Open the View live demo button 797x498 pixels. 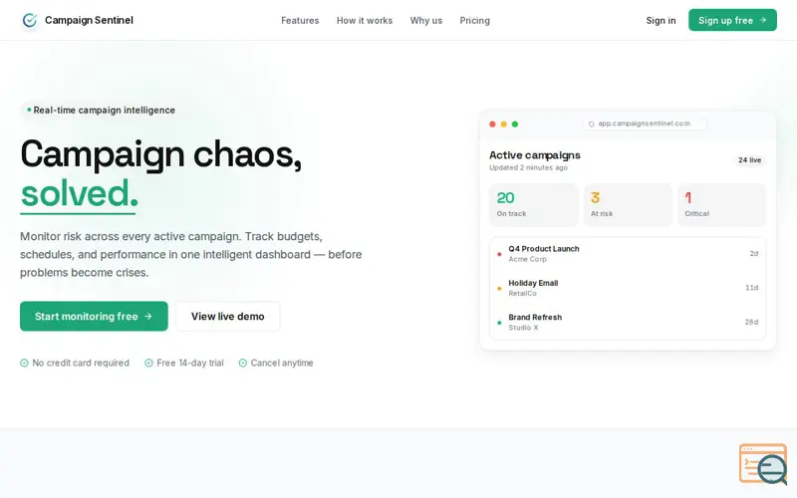(x=228, y=316)
